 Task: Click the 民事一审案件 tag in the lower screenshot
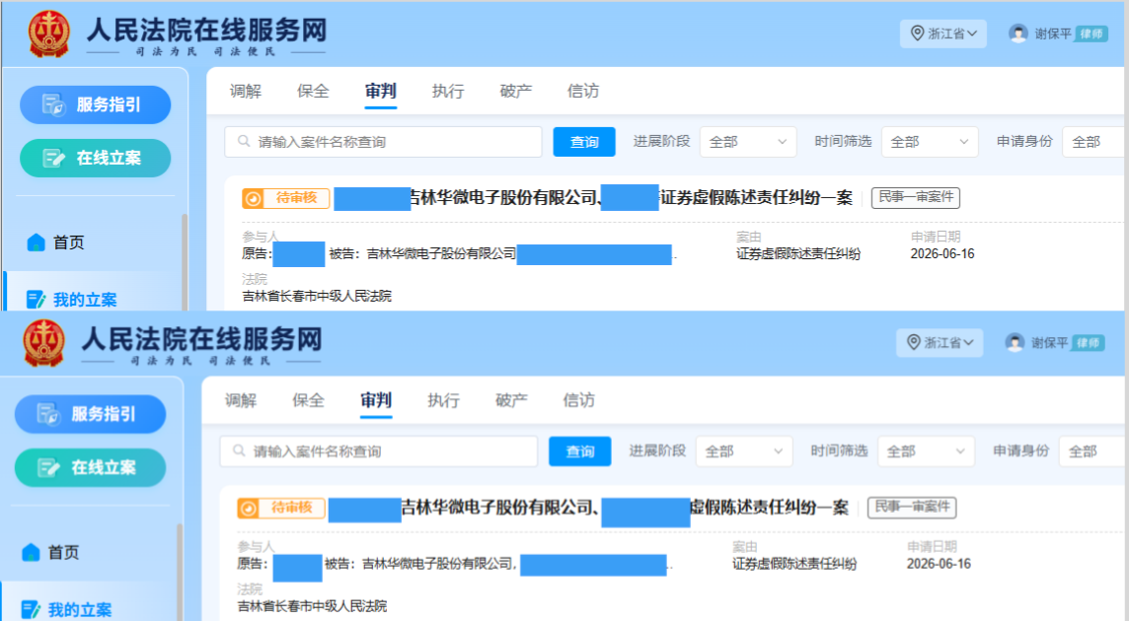pyautogui.click(x=912, y=508)
